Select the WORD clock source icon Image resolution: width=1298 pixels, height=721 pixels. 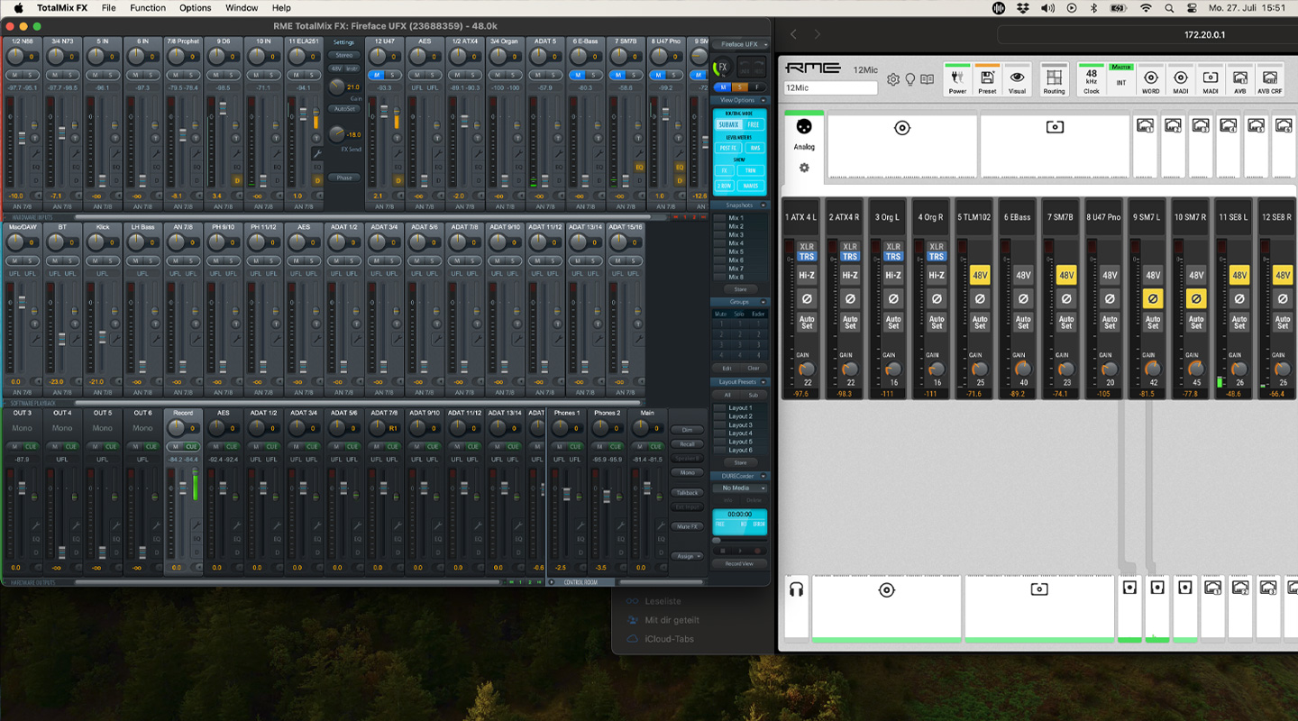(x=1151, y=79)
